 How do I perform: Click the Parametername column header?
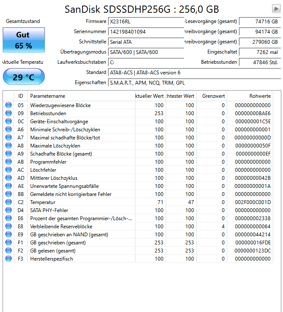(x=81, y=96)
